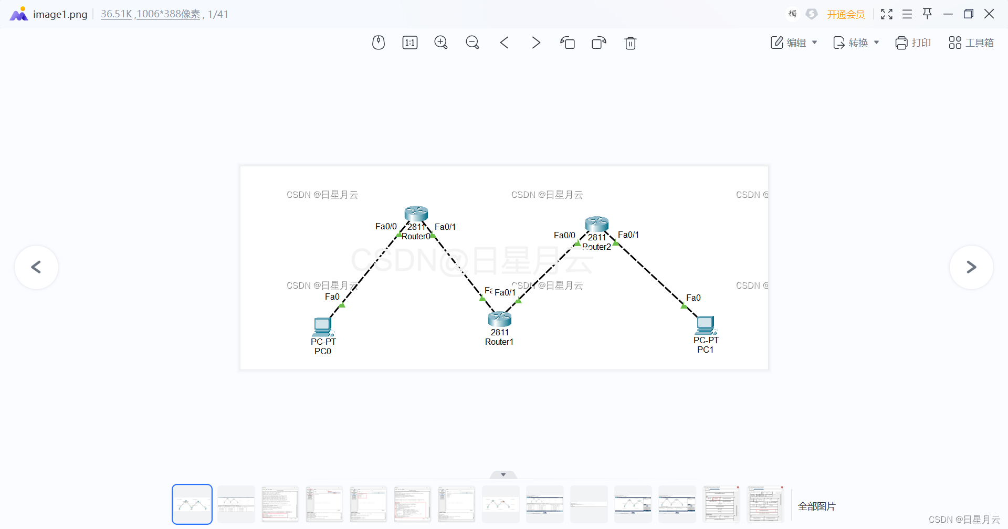Image resolution: width=1008 pixels, height=529 pixels.
Task: Select the twelfth thumbnail in strip
Action: point(677,504)
